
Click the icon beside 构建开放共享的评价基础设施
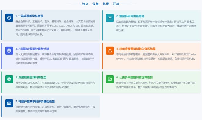(9, 103)
